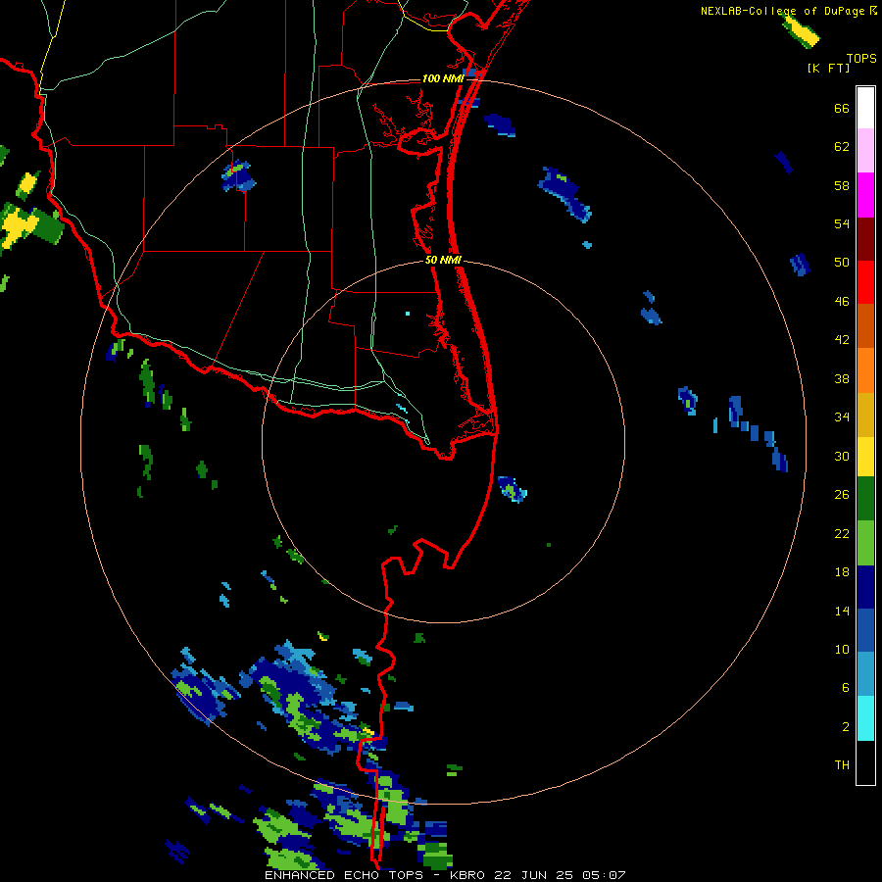Viewport: 882px width, 882px height.
Task: Click the legend value 18
Action: [842, 572]
